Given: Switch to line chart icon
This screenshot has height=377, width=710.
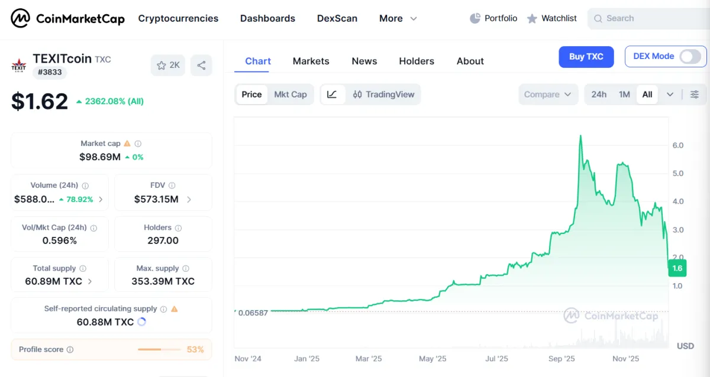Looking at the screenshot, I should click(x=332, y=95).
